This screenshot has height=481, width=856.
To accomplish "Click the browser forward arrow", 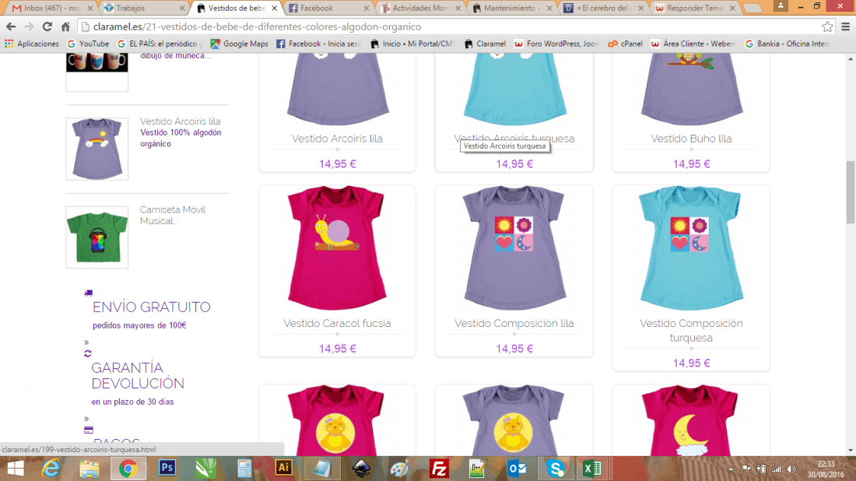I will (x=29, y=26).
